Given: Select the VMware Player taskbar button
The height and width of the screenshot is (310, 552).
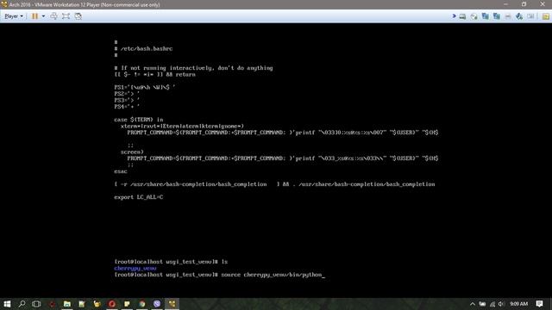Looking at the screenshot, I should click(x=172, y=304).
